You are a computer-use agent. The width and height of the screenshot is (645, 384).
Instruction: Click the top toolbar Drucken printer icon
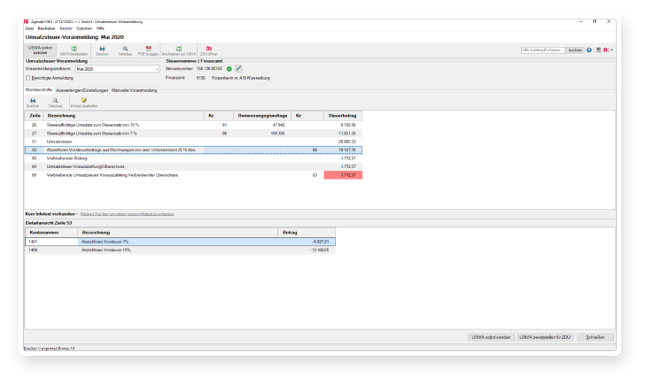pyautogui.click(x=102, y=50)
